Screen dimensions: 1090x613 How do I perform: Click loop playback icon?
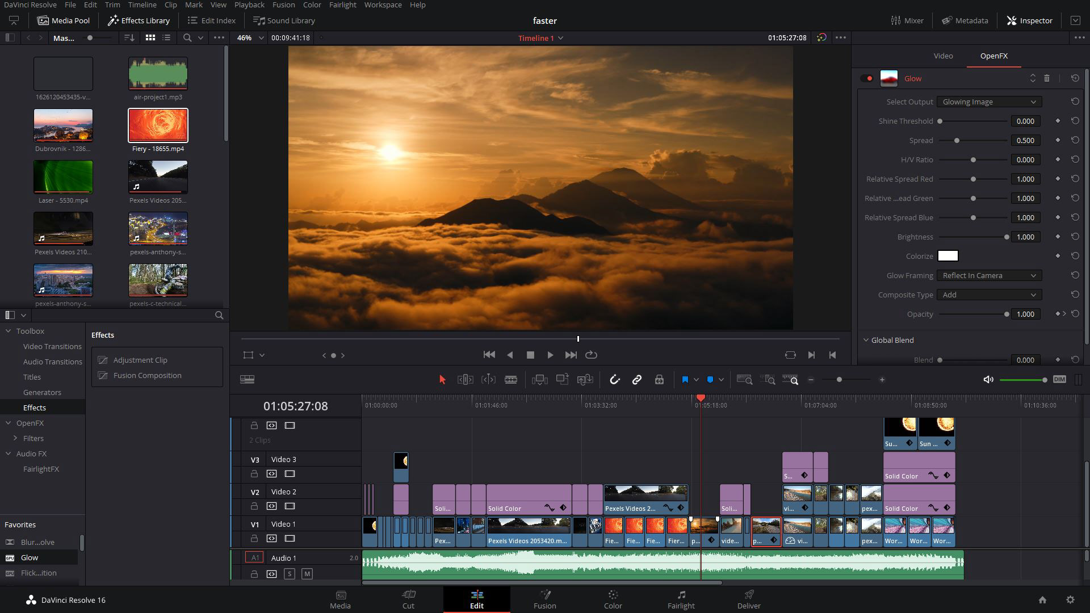(591, 355)
